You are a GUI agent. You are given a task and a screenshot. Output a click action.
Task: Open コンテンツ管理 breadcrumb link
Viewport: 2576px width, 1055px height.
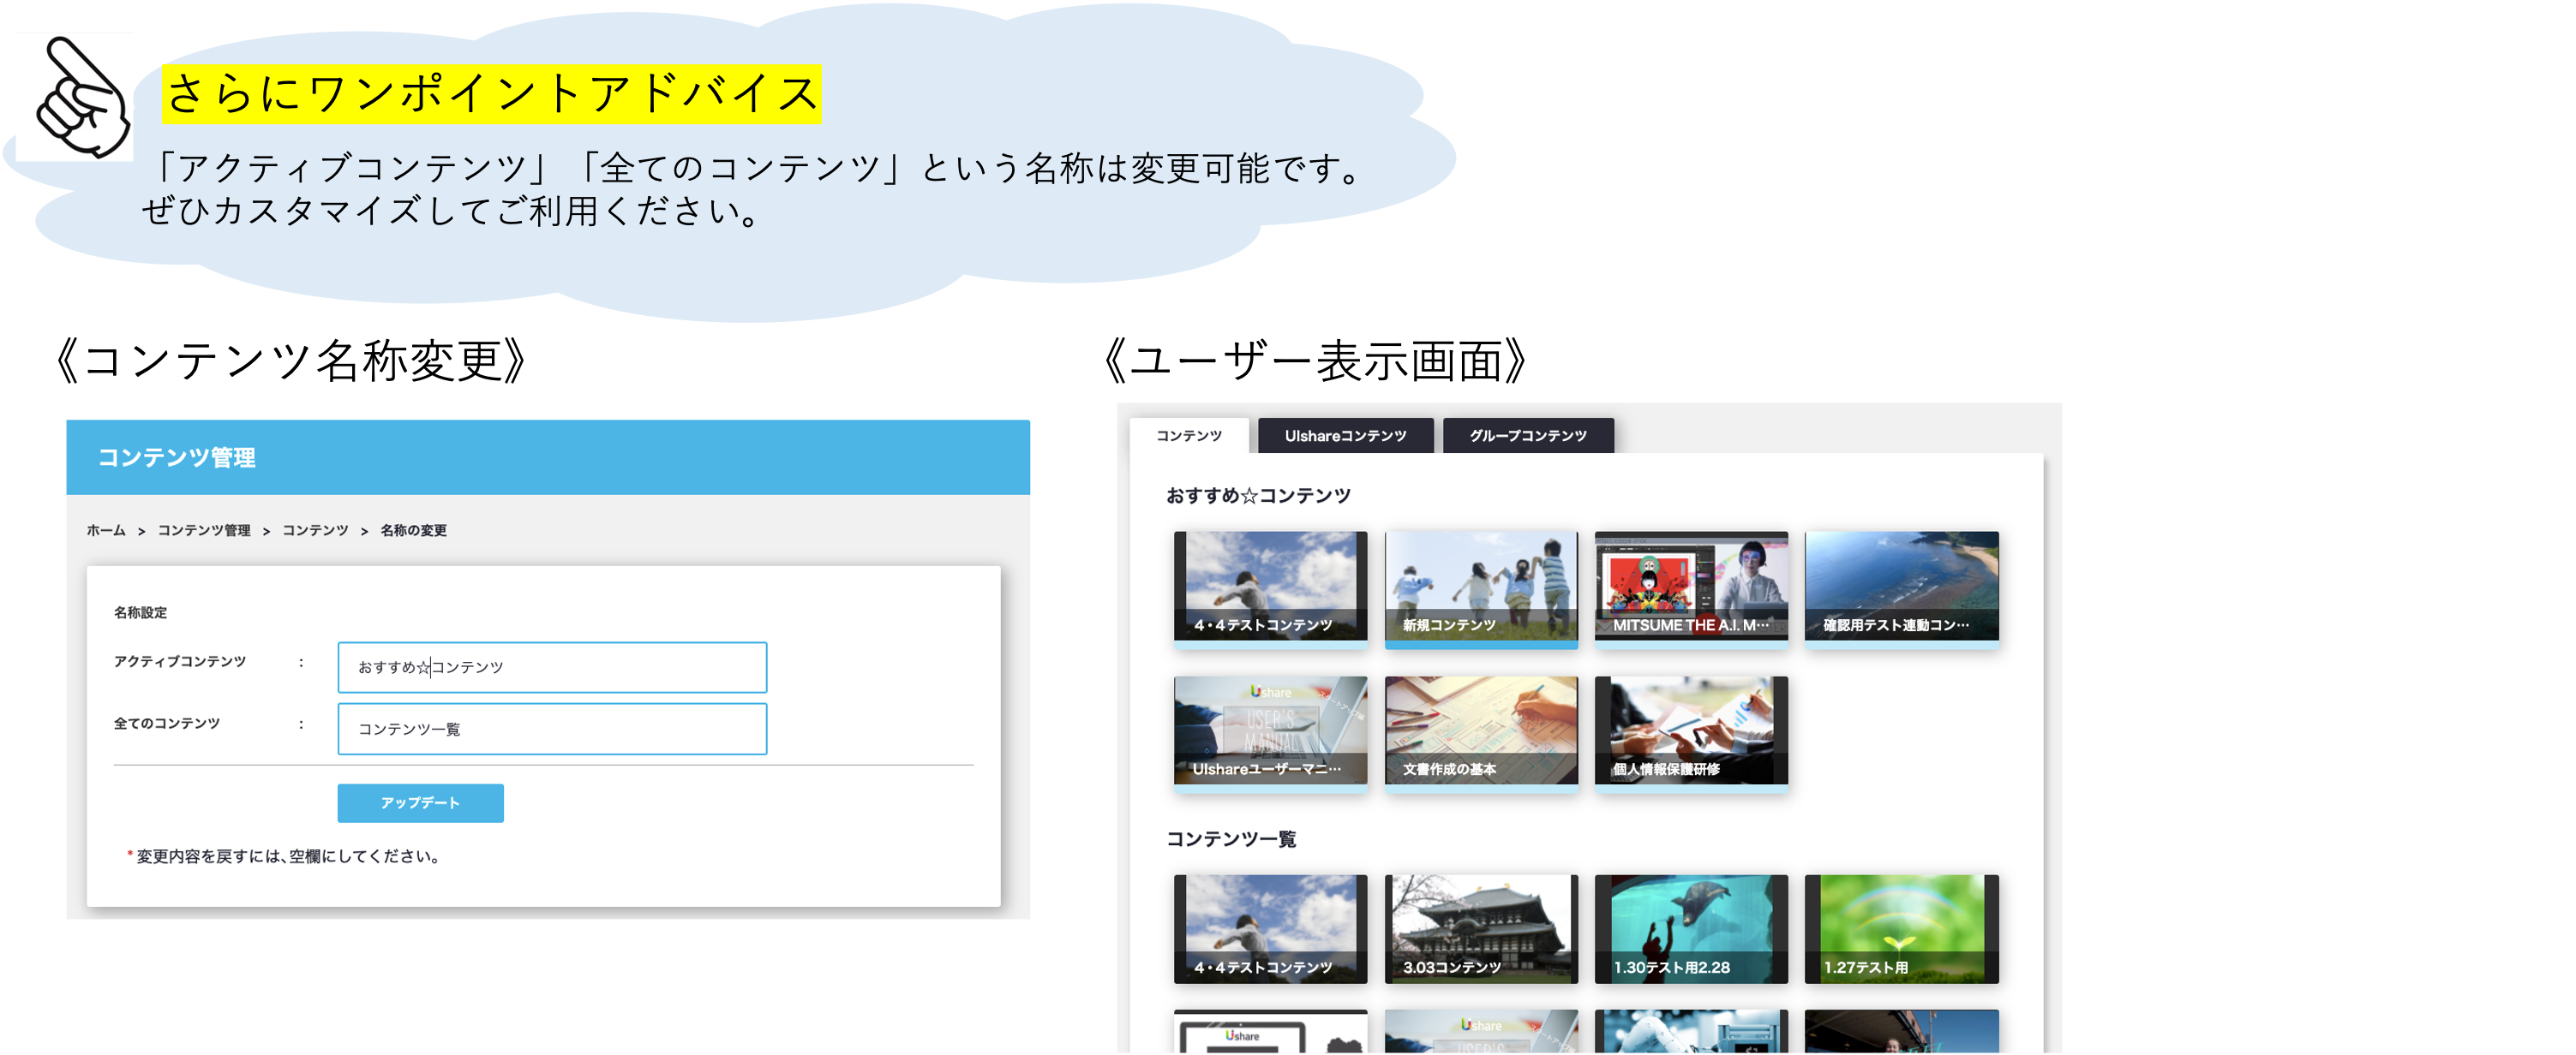[x=204, y=531]
